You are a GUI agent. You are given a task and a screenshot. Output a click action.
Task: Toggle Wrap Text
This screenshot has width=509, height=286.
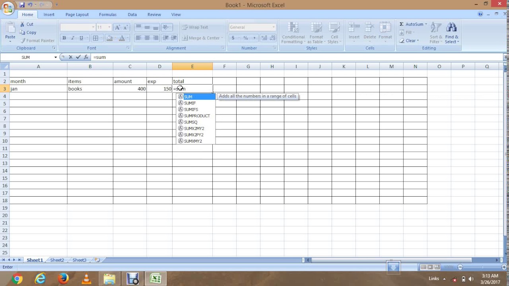pyautogui.click(x=195, y=27)
